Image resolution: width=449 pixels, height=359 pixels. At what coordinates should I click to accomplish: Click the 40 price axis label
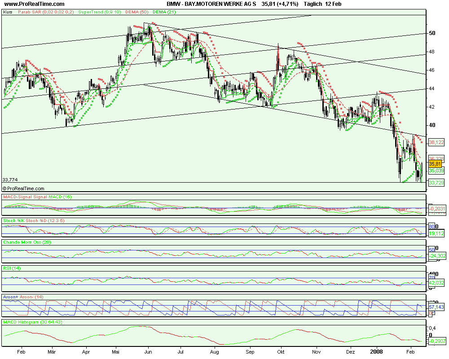tap(432, 125)
